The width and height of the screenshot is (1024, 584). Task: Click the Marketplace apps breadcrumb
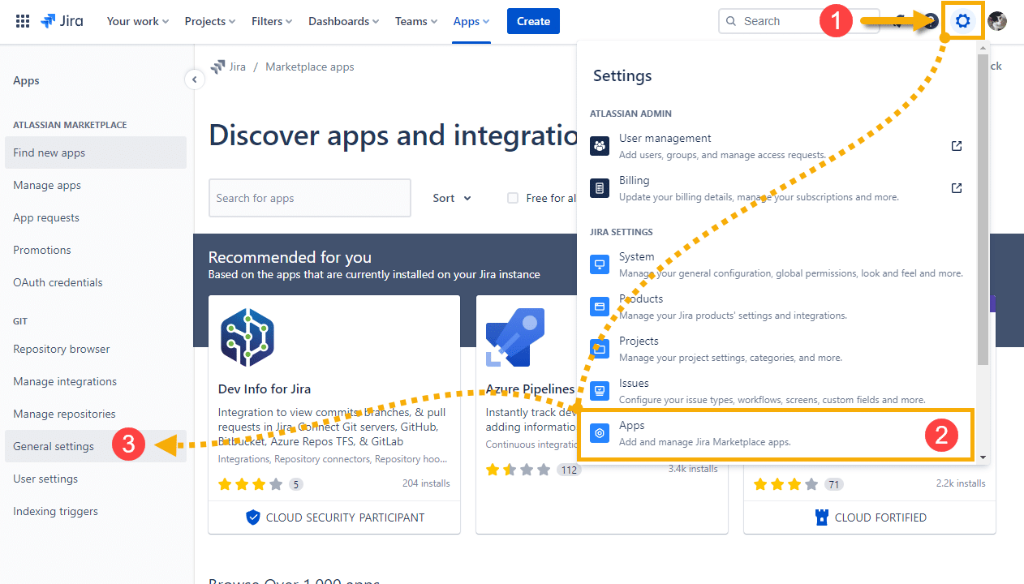[310, 67]
